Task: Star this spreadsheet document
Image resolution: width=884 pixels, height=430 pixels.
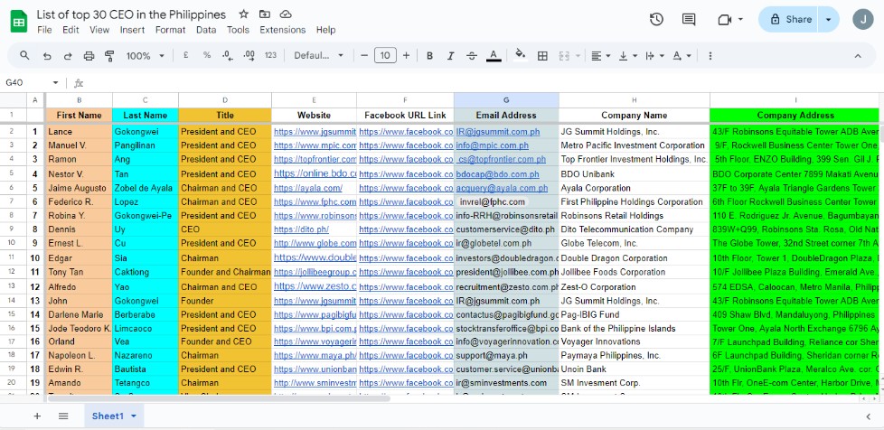Action: tap(243, 14)
